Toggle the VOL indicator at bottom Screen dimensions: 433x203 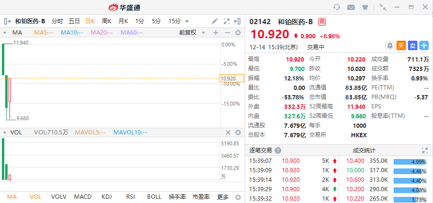(x=36, y=197)
